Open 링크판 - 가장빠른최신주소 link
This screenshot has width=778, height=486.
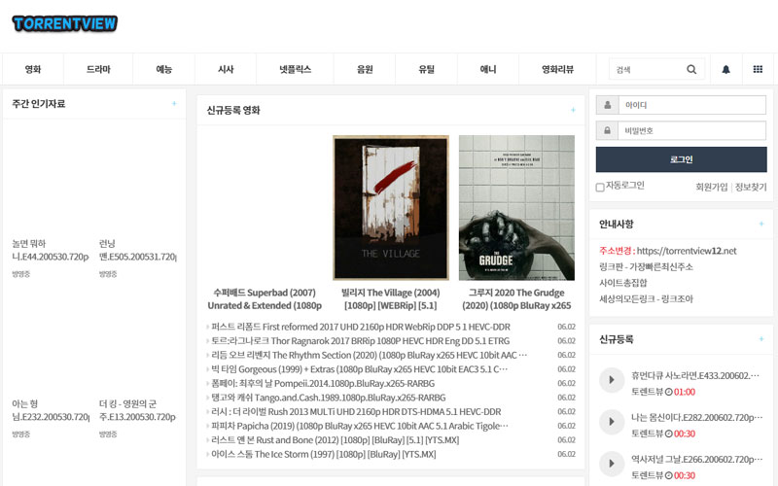646,266
